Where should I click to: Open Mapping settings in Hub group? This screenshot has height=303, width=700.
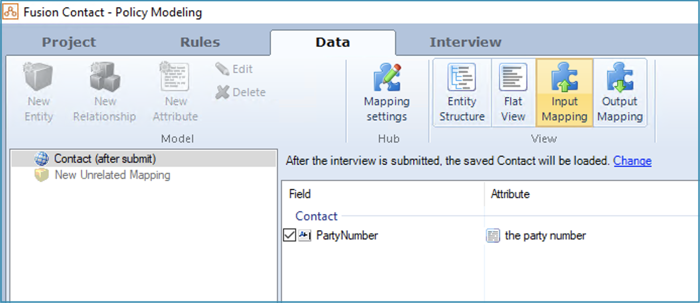[386, 92]
